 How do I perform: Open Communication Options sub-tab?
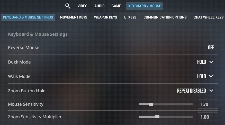pyautogui.click(x=165, y=17)
